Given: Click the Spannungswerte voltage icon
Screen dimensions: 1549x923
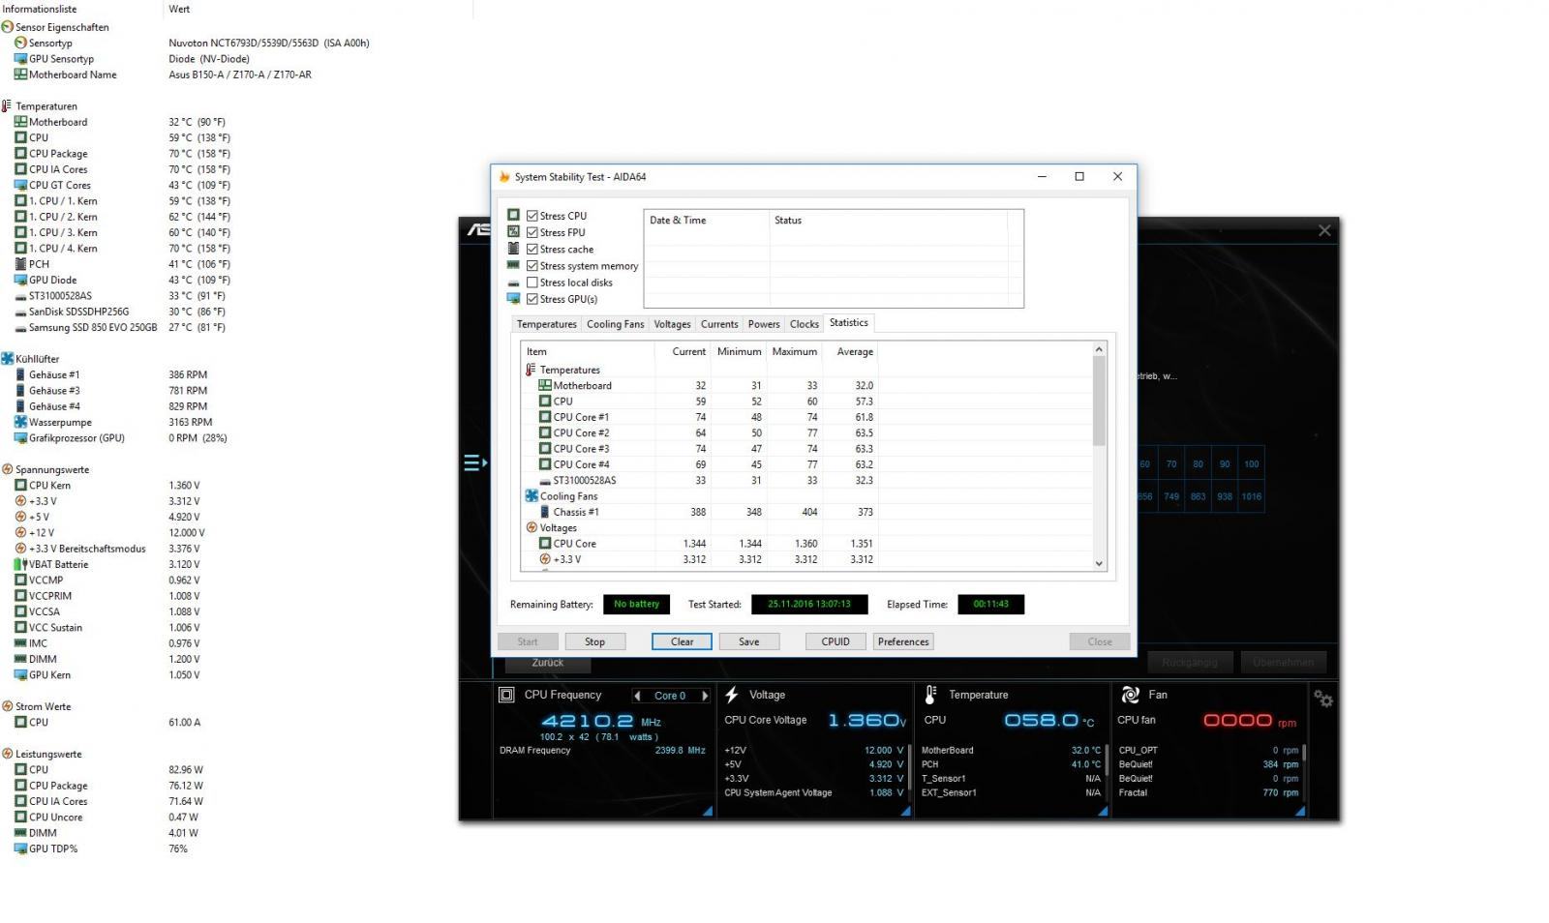Looking at the screenshot, I should (x=7, y=469).
